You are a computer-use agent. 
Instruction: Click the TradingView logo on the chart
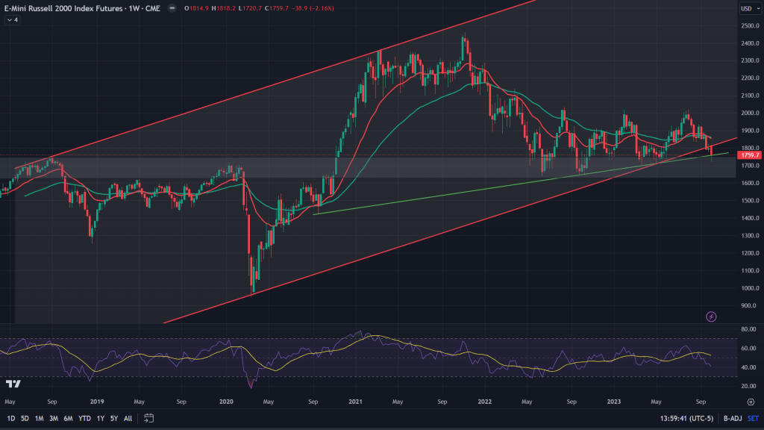(x=13, y=384)
